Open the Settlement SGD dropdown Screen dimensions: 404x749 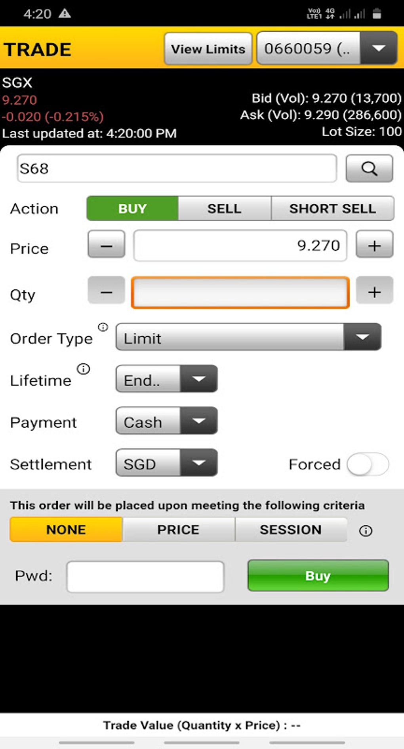166,463
